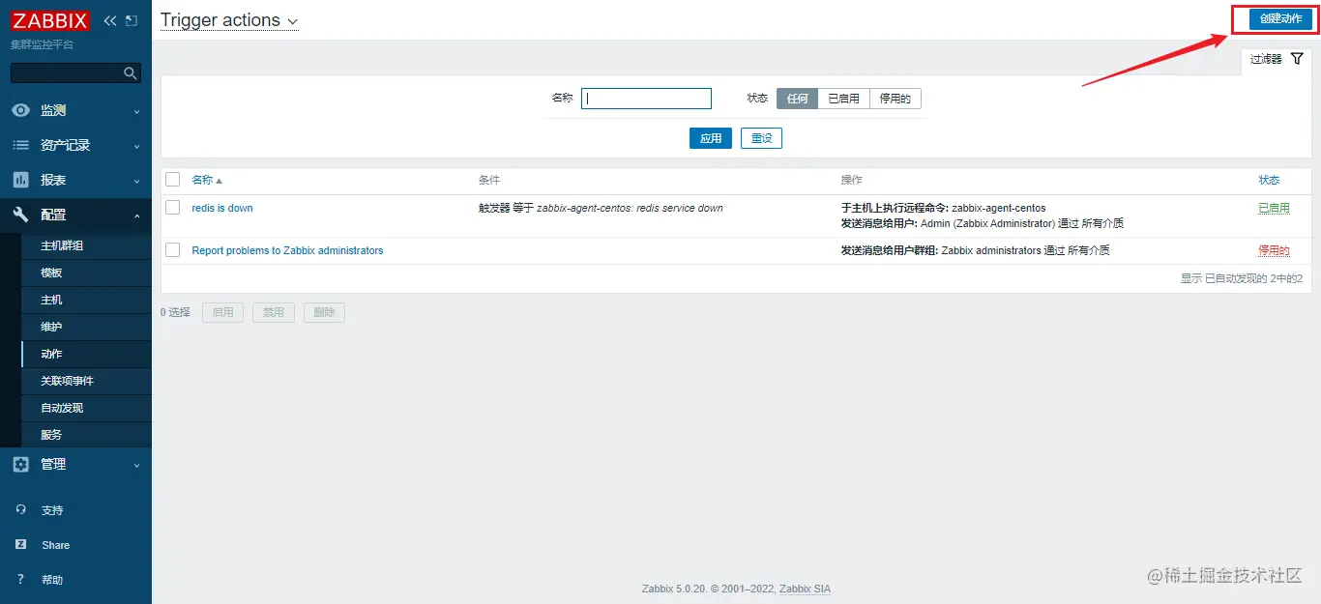Click the 启用 bulk action button
The height and width of the screenshot is (604, 1321).
222,312
